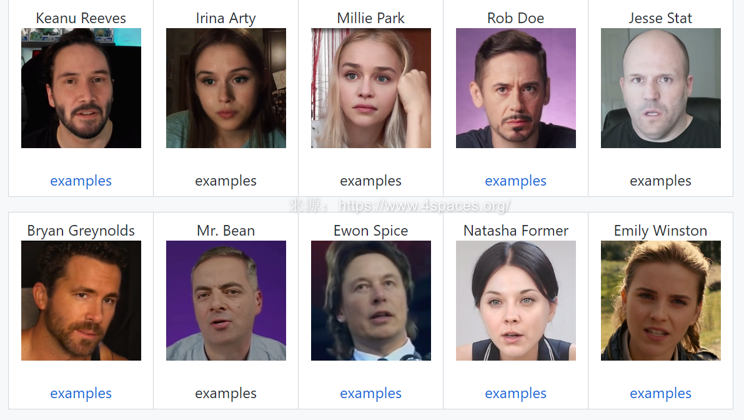The height and width of the screenshot is (420, 744).
Task: Click examples link under Rob Doe card
Action: click(x=516, y=181)
